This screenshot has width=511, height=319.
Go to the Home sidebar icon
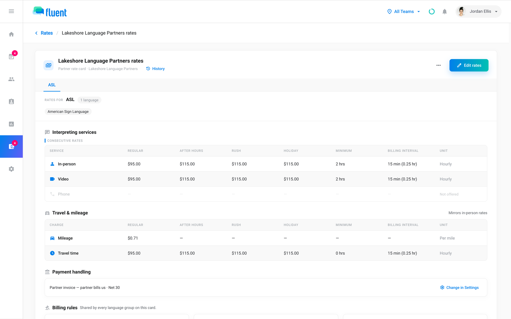click(x=11, y=34)
